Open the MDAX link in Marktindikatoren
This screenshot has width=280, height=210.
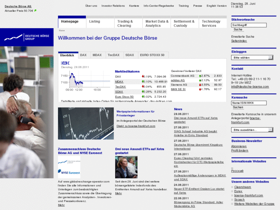pos(119,82)
